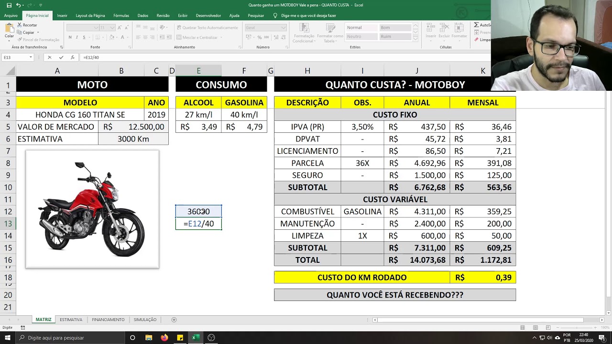The height and width of the screenshot is (344, 612).
Task: Expand the cell styles gallery
Action: [x=415, y=39]
